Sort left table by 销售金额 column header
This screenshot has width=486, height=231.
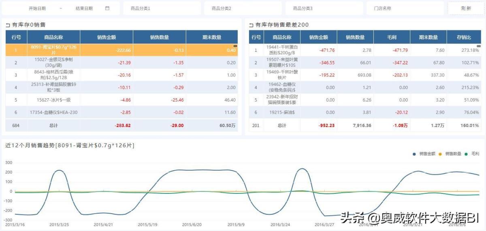coord(107,37)
